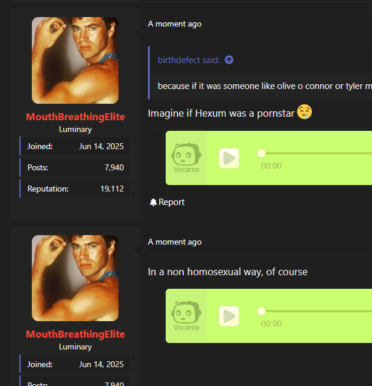Click the second post's avatar image
Screen dimensions: 372x386
75,278
